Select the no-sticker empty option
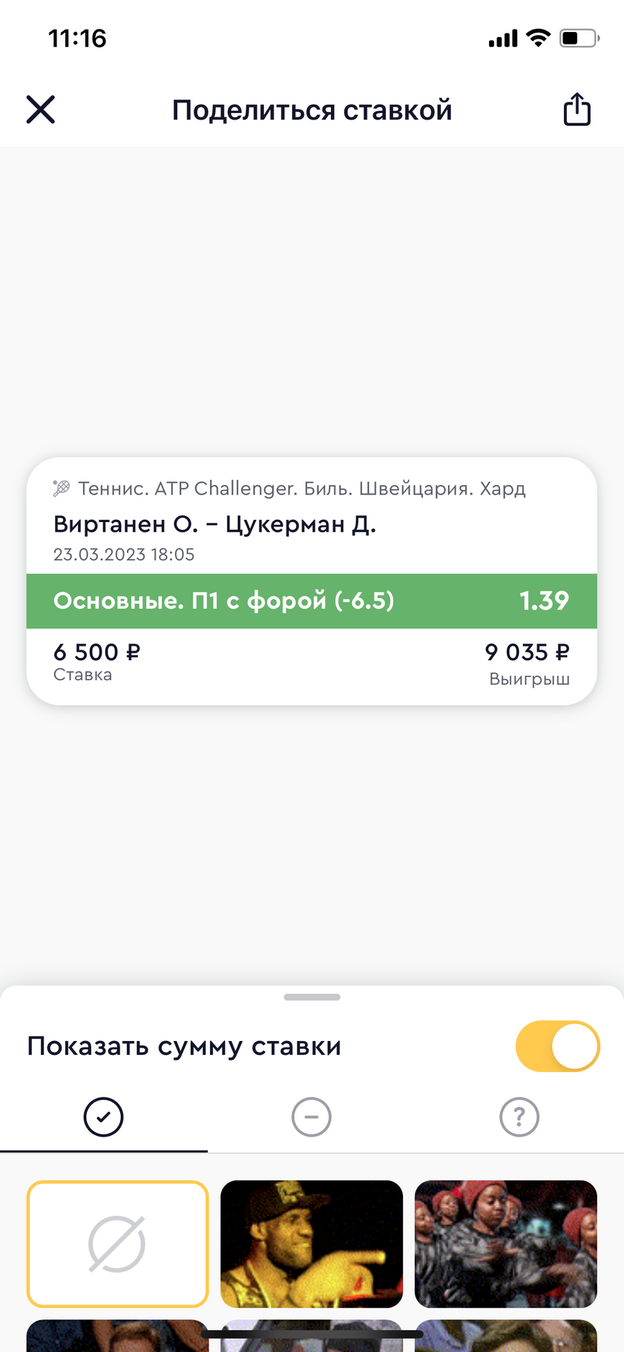Image resolution: width=624 pixels, height=1352 pixels. [x=118, y=1244]
